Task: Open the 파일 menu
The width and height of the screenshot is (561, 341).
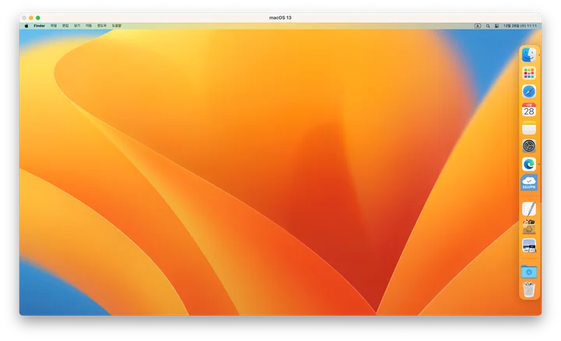Action: (x=54, y=26)
